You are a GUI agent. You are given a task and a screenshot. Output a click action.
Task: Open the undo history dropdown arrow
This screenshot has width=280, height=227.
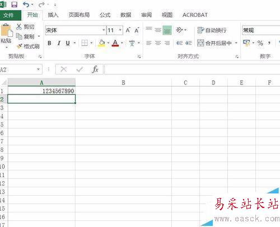[32, 4]
